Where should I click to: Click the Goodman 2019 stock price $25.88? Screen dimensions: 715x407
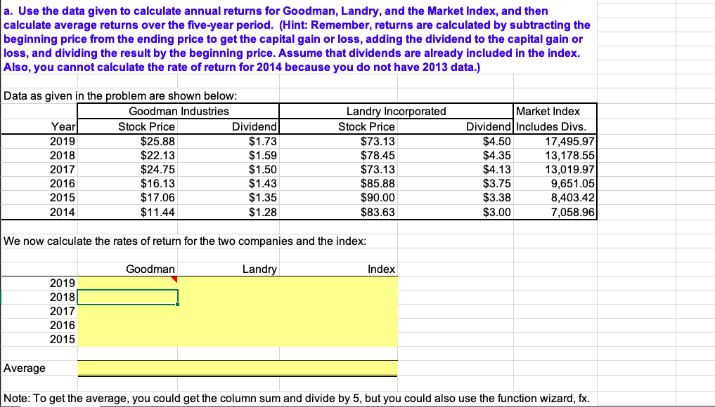[x=157, y=142]
